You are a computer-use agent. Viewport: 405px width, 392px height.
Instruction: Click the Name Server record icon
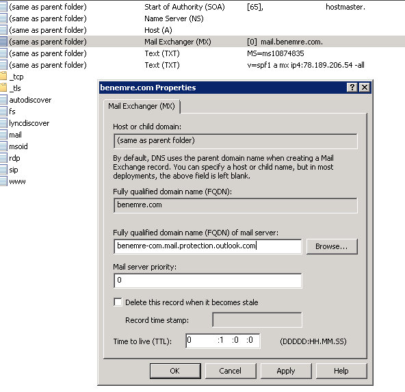click(3, 18)
